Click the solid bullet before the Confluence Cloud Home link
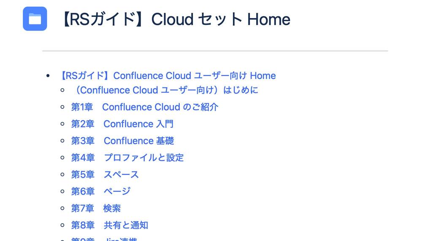The image size is (422, 241). click(x=48, y=76)
